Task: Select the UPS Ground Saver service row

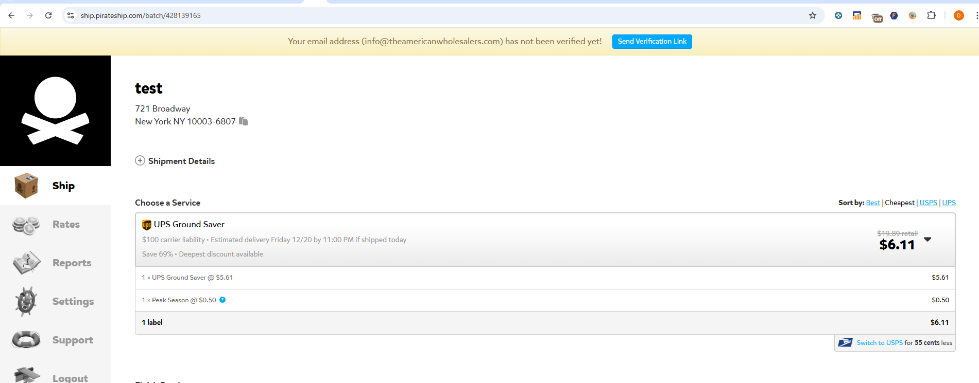Action: click(545, 240)
